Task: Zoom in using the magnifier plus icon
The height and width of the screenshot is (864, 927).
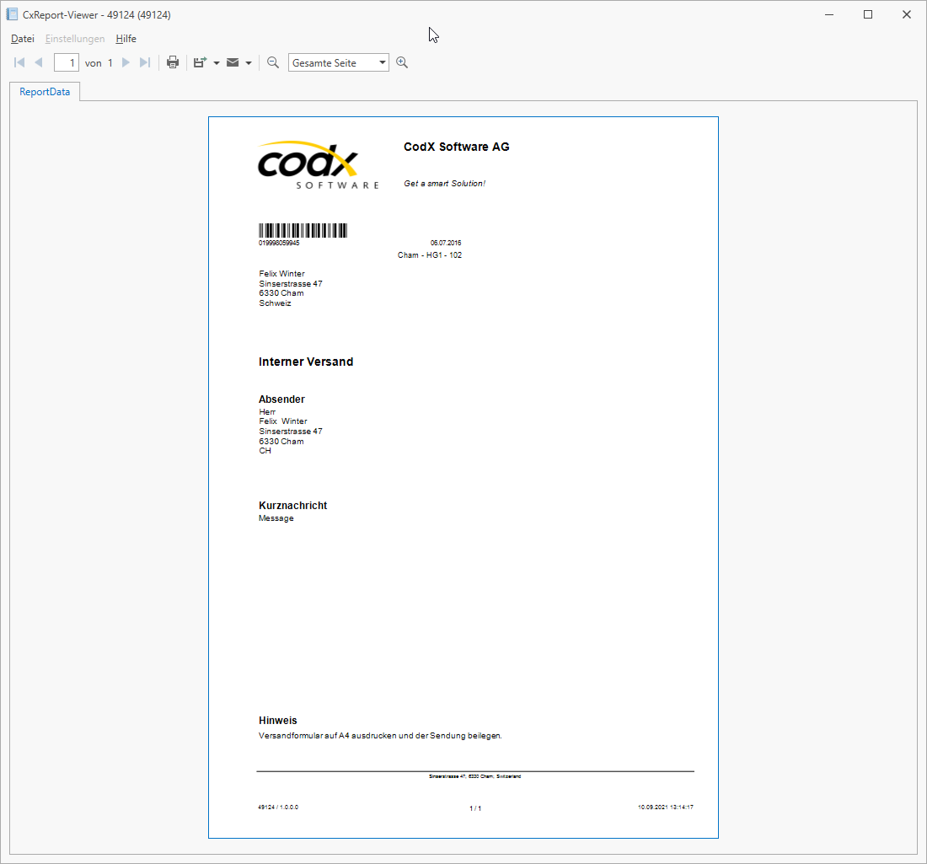Action: pyautogui.click(x=402, y=62)
